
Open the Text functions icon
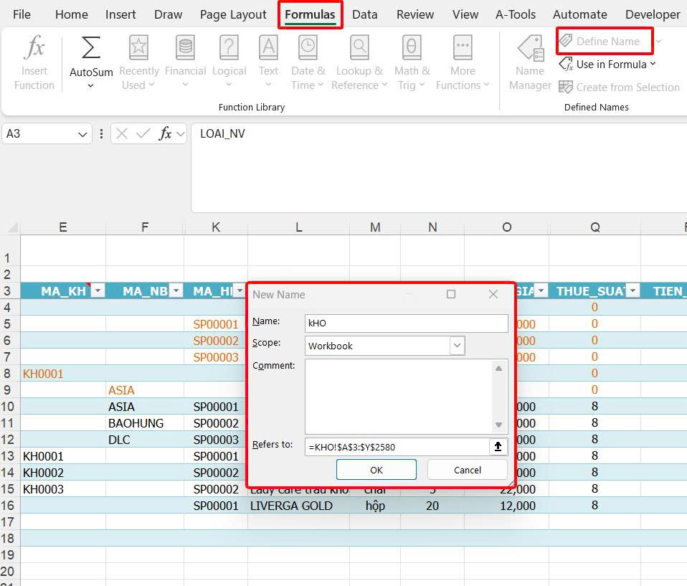[268, 49]
